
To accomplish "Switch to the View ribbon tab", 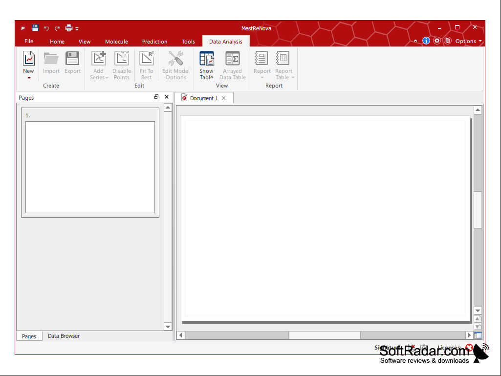I will coord(85,42).
